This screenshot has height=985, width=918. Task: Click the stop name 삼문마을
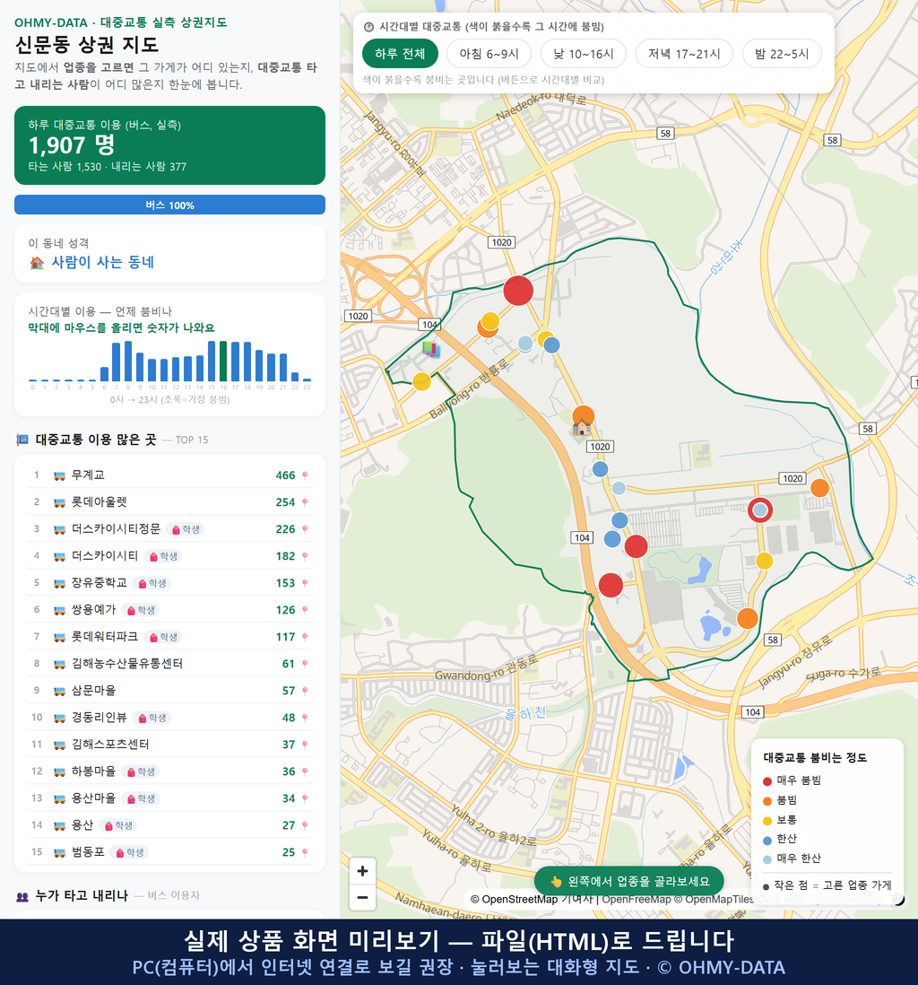[93, 691]
